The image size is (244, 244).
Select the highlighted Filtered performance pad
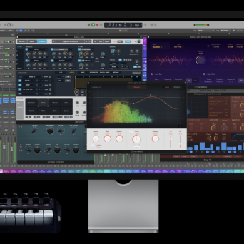[43, 103]
